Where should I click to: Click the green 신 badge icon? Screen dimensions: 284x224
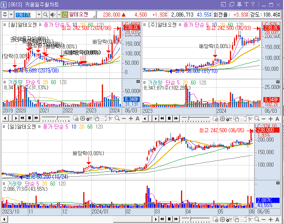tap(65, 15)
